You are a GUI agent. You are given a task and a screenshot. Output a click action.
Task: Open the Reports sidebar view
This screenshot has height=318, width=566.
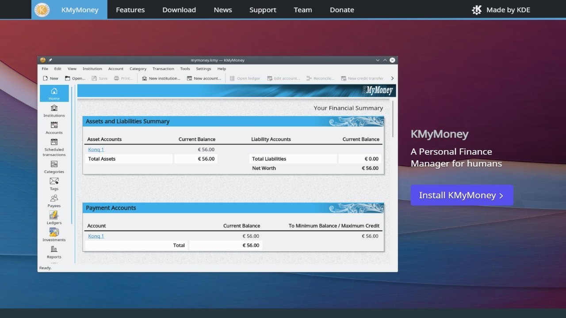54,252
